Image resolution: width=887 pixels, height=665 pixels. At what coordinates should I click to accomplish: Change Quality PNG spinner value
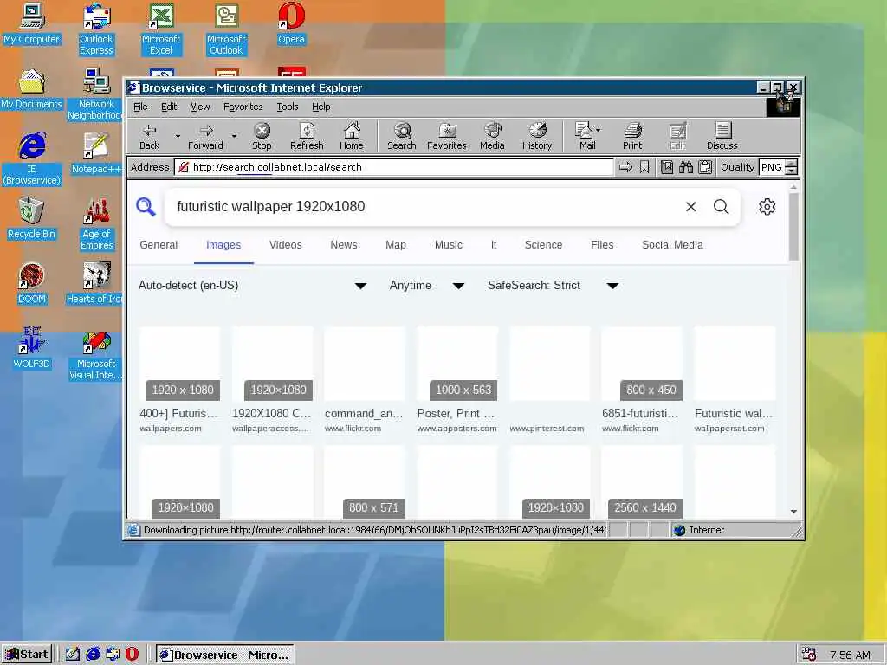(792, 167)
